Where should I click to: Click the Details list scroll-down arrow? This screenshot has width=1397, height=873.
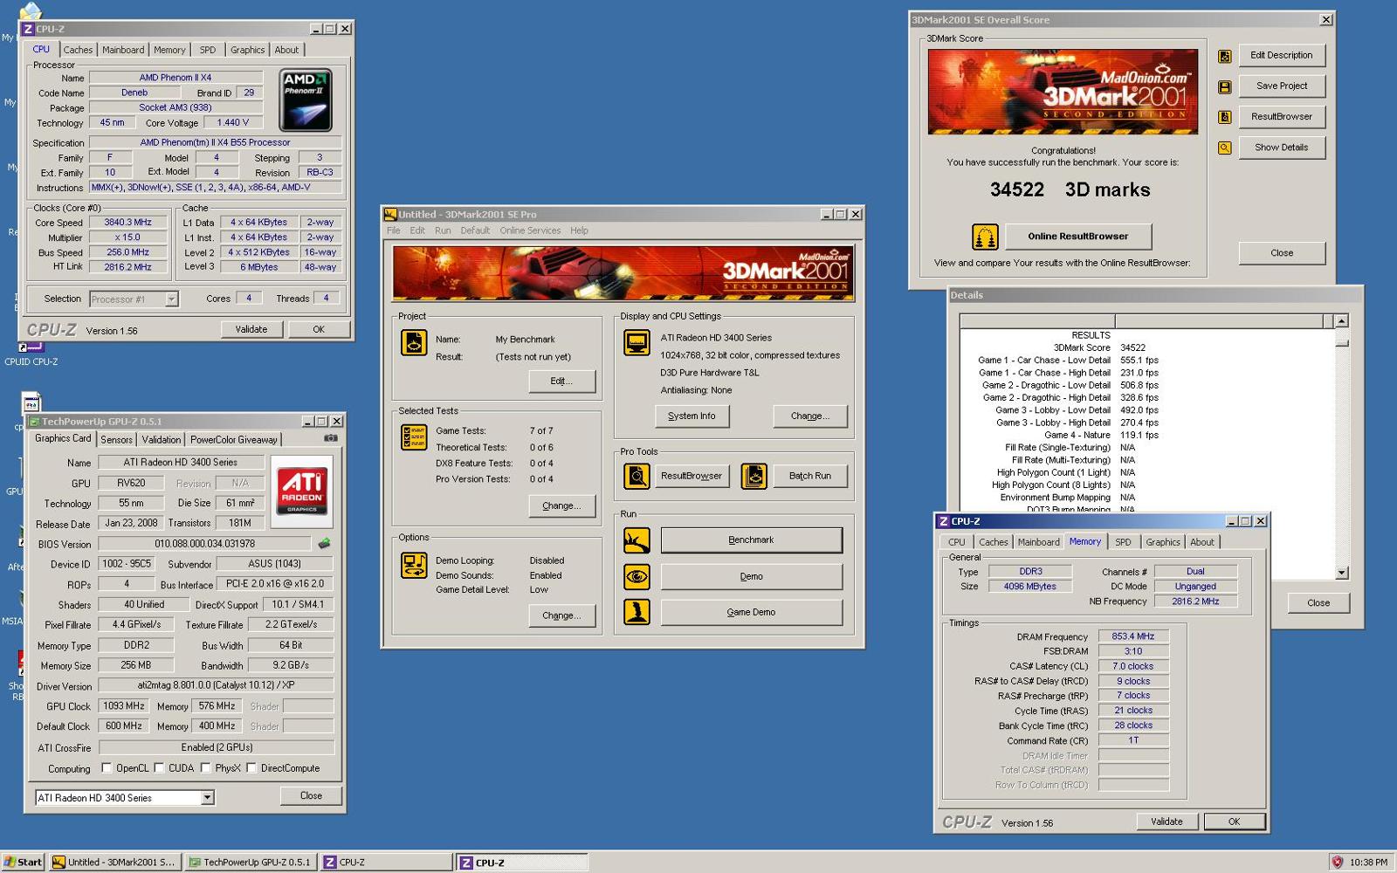point(1342,573)
